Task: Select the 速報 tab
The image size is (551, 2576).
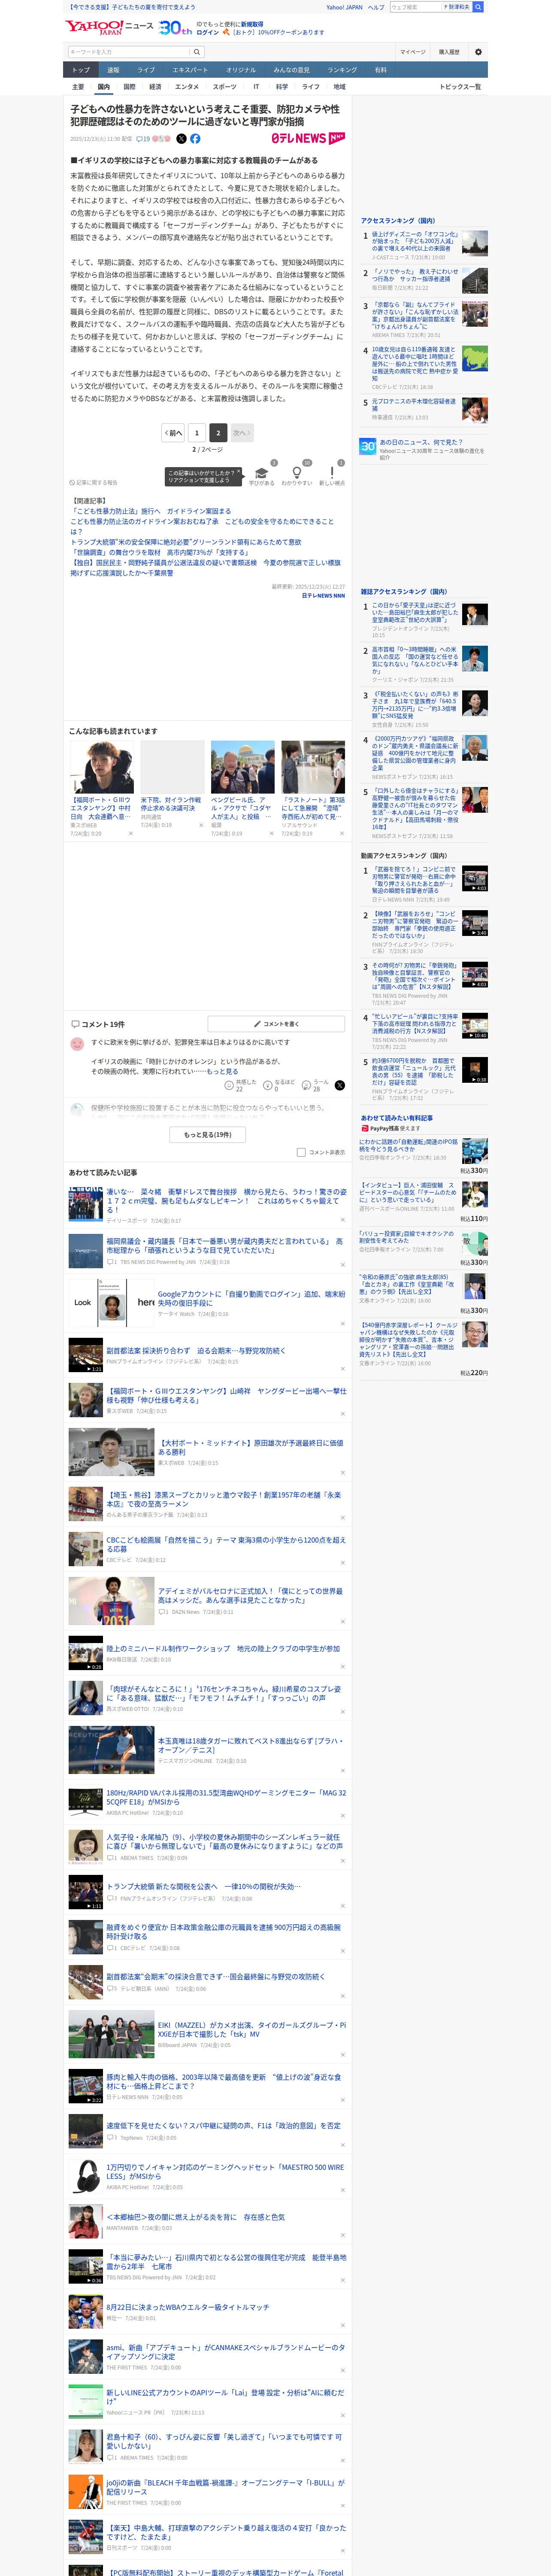Action: 113,70
